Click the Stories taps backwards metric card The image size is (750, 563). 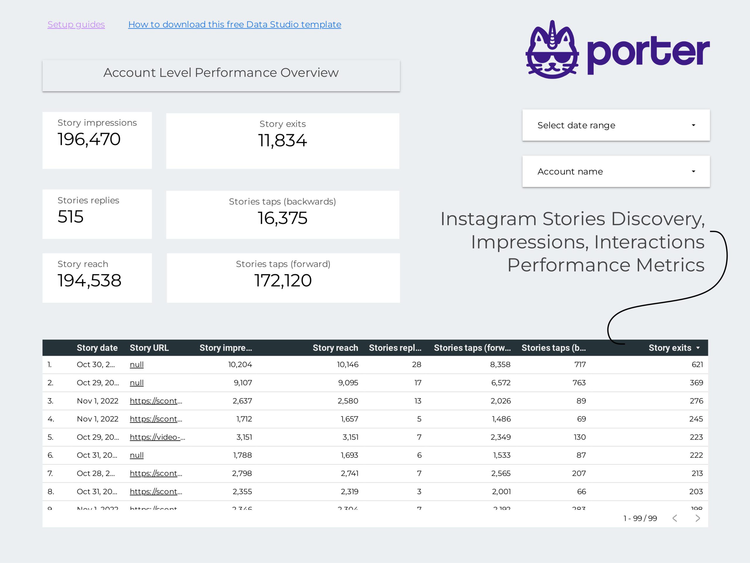[282, 216]
